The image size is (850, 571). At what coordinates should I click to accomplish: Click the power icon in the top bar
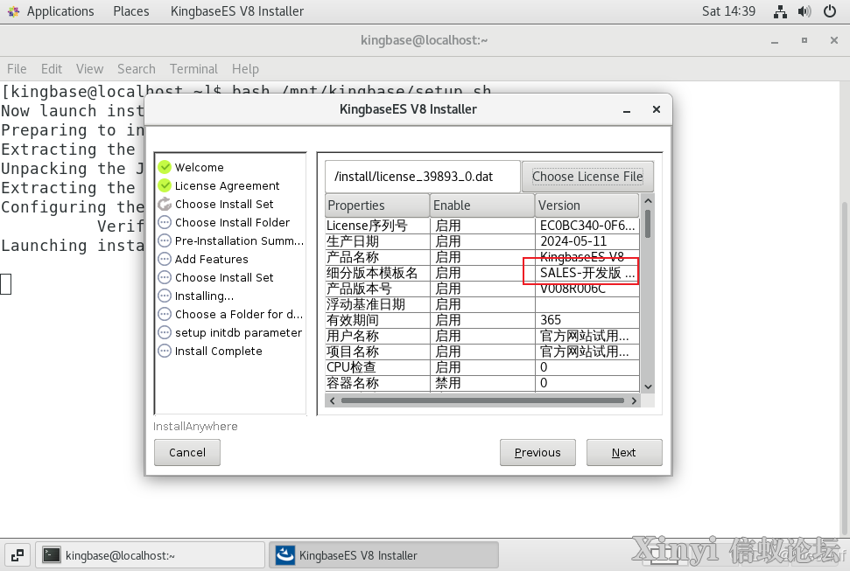coord(829,11)
